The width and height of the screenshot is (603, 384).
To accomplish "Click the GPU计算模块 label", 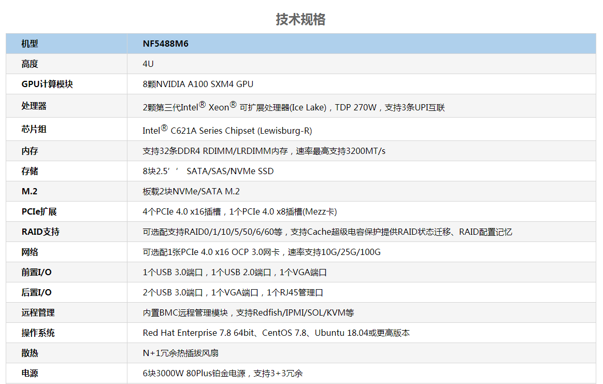I will pyautogui.click(x=47, y=84).
